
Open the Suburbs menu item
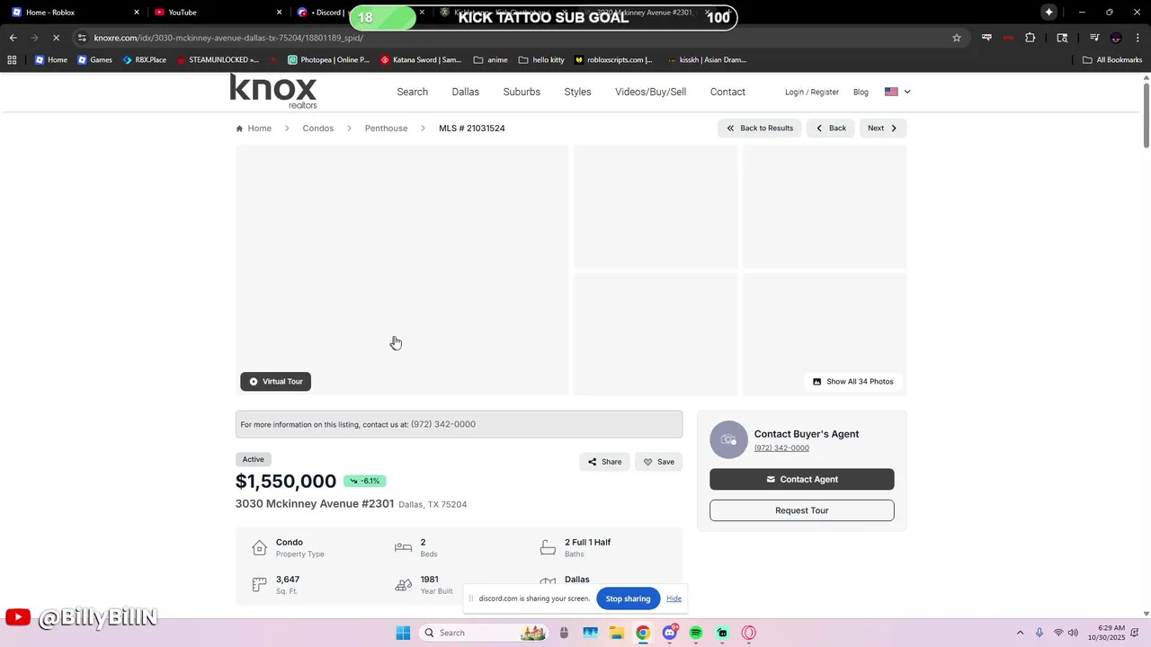(x=522, y=92)
